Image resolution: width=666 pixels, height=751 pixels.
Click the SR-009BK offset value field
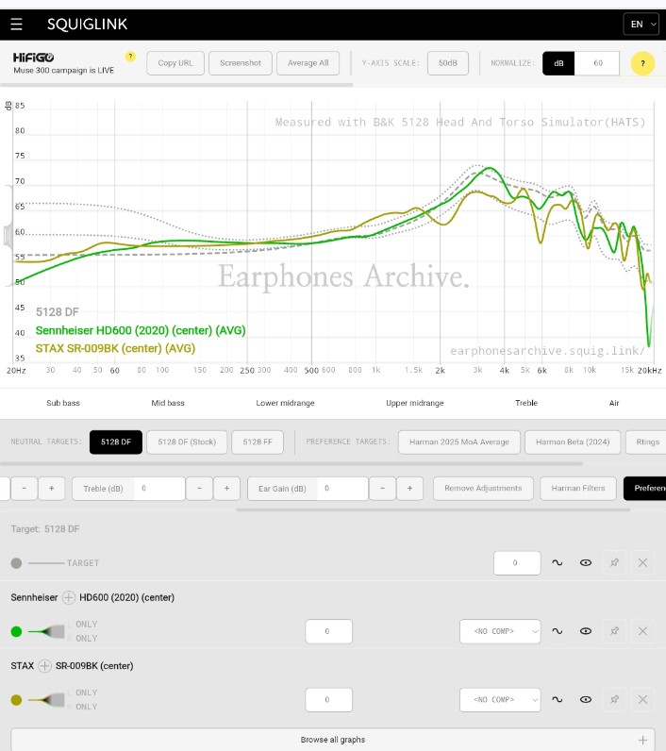pyautogui.click(x=329, y=700)
